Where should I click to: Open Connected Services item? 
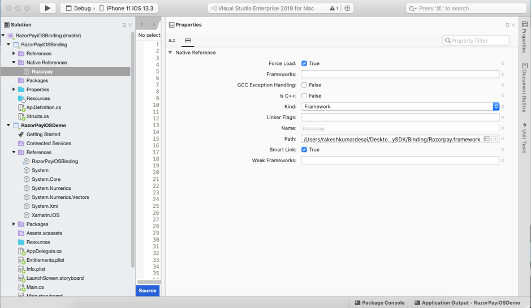(x=49, y=143)
